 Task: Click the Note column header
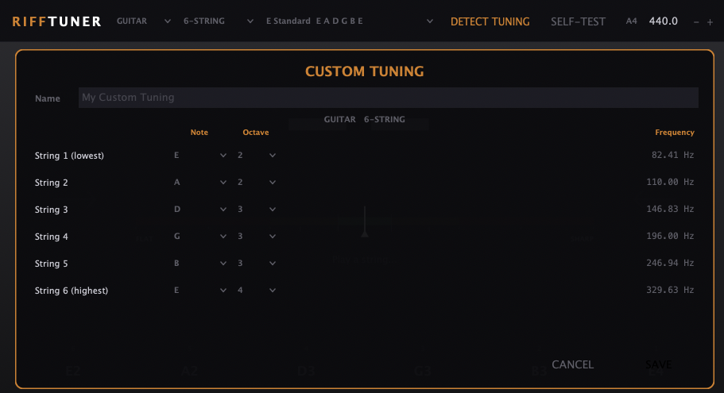point(199,133)
